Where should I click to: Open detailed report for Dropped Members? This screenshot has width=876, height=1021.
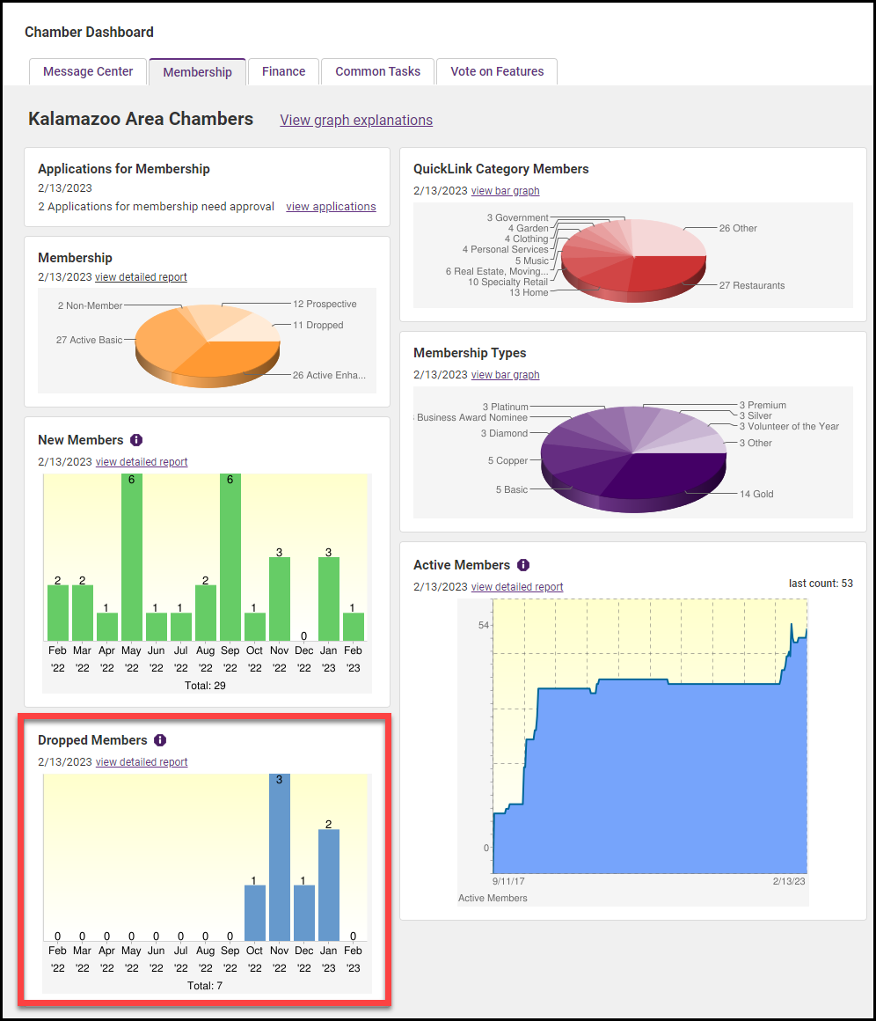coord(141,761)
